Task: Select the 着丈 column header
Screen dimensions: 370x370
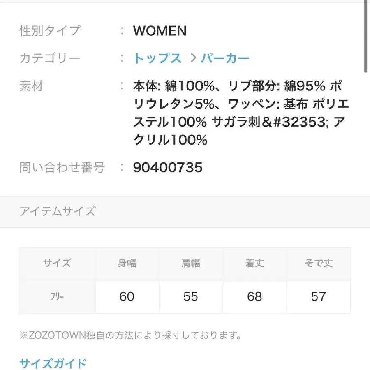Action: pyautogui.click(x=254, y=263)
